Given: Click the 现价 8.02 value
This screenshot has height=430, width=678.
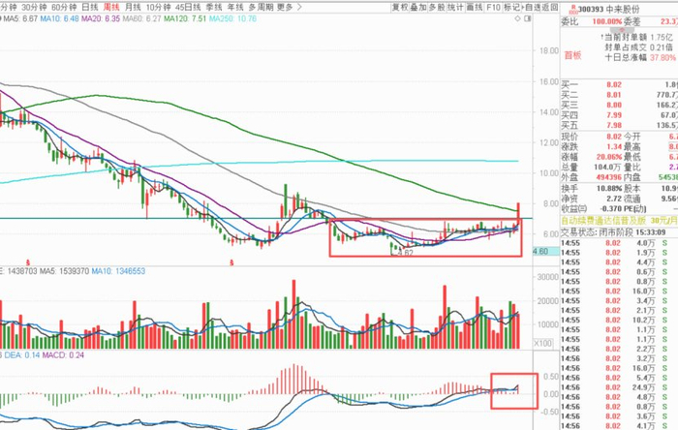Looking at the screenshot, I should coord(613,137).
